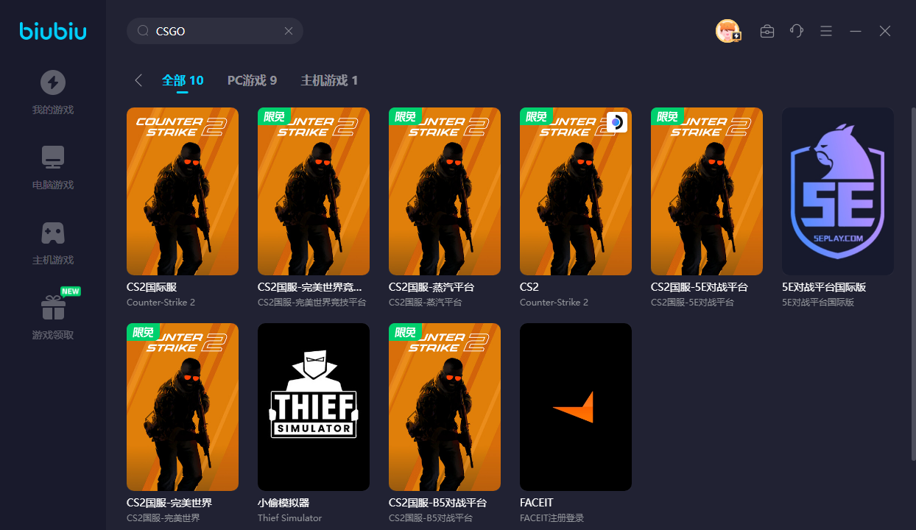
Task: Click the CS2国服-蒸汽平台 title
Action: (431, 287)
